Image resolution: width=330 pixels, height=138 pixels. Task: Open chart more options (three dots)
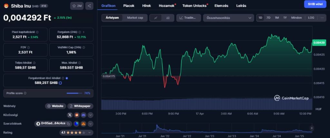[322, 18]
